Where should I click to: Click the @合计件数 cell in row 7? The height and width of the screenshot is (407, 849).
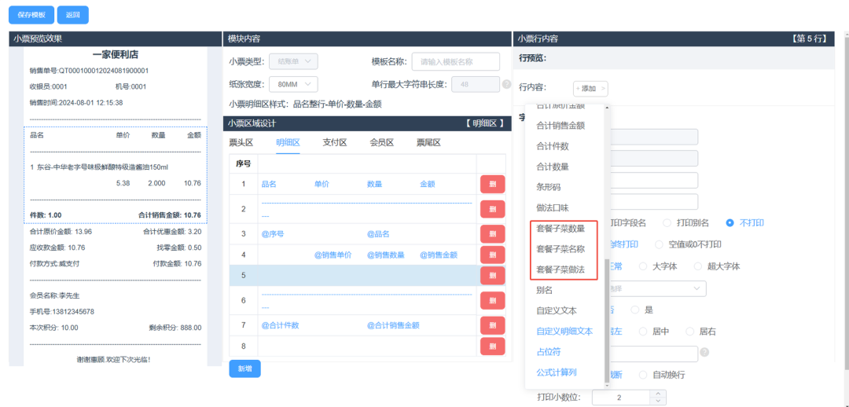[281, 325]
